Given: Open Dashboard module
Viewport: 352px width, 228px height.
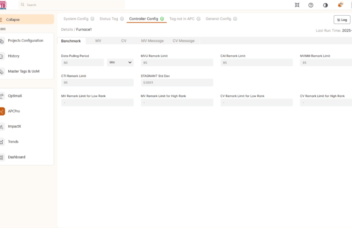Looking at the screenshot, I should pos(17,157).
